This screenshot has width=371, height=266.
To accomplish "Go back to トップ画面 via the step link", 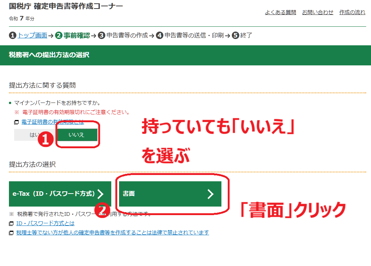I will (x=32, y=36).
